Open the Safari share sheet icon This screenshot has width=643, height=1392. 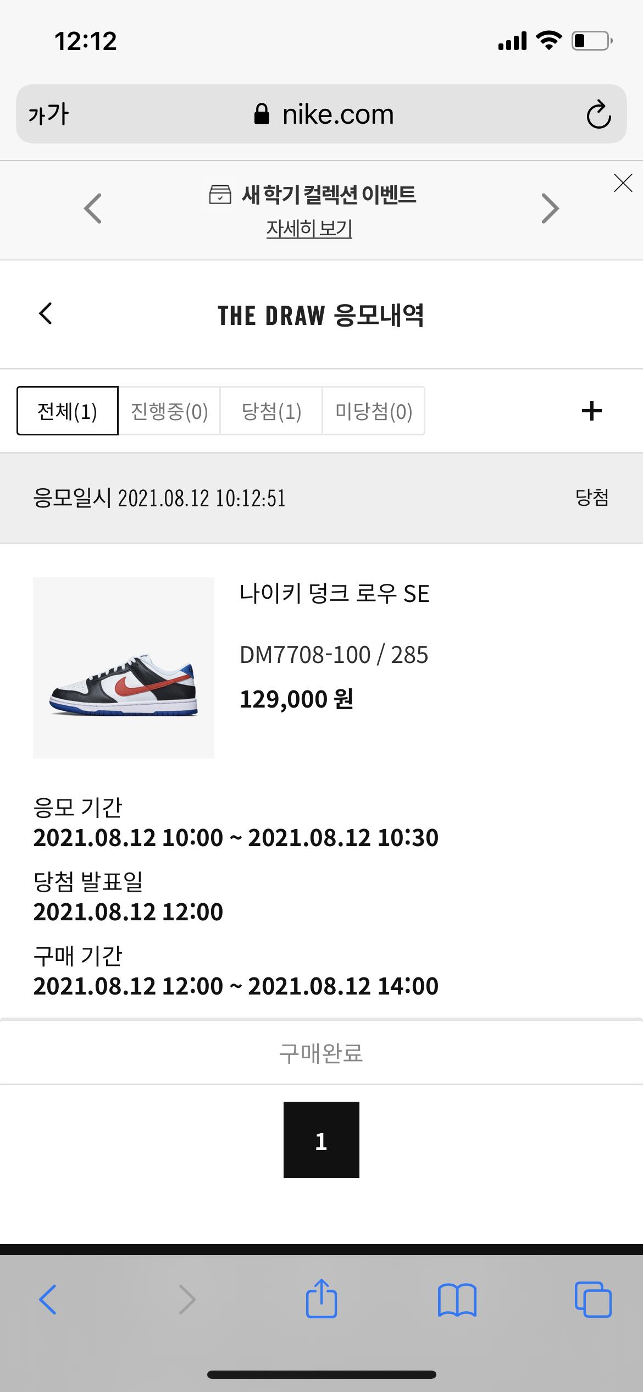(321, 1299)
